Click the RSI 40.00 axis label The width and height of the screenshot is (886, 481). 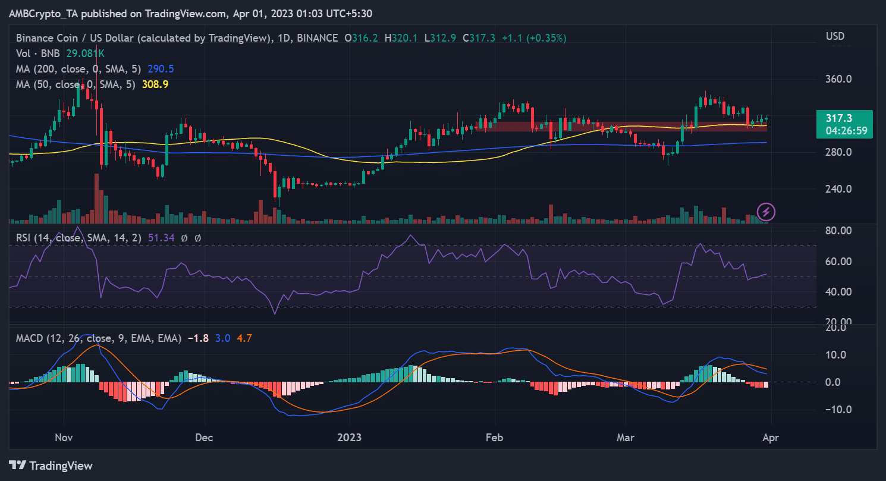838,292
